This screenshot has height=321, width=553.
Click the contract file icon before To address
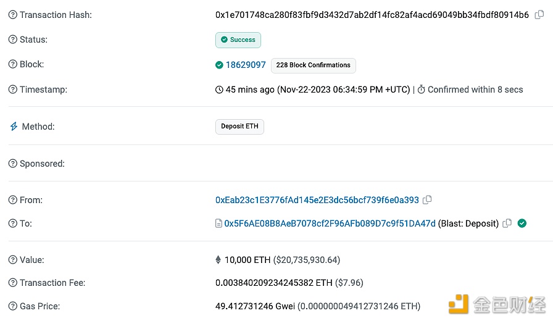[x=218, y=223]
